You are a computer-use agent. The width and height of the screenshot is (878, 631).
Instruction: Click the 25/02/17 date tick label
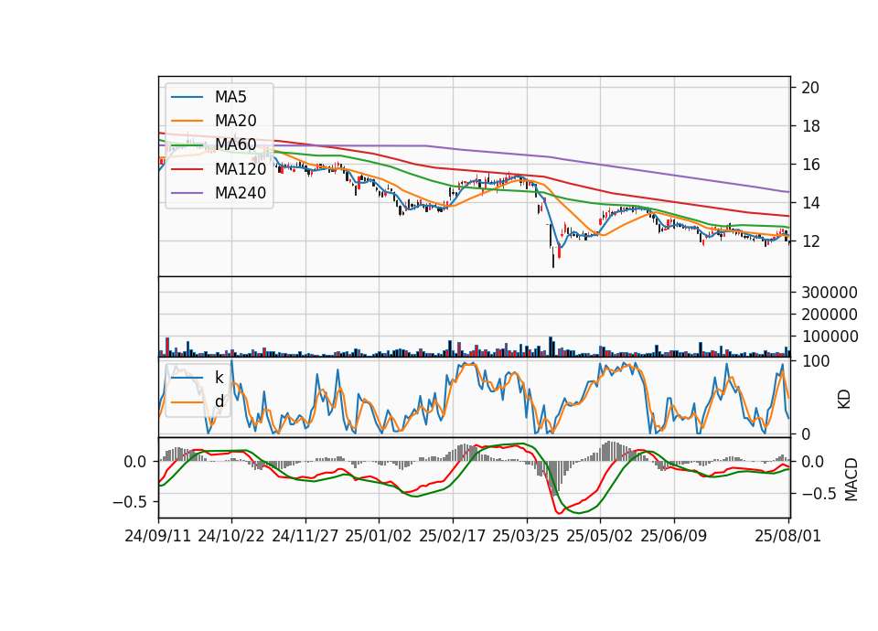click(453, 536)
